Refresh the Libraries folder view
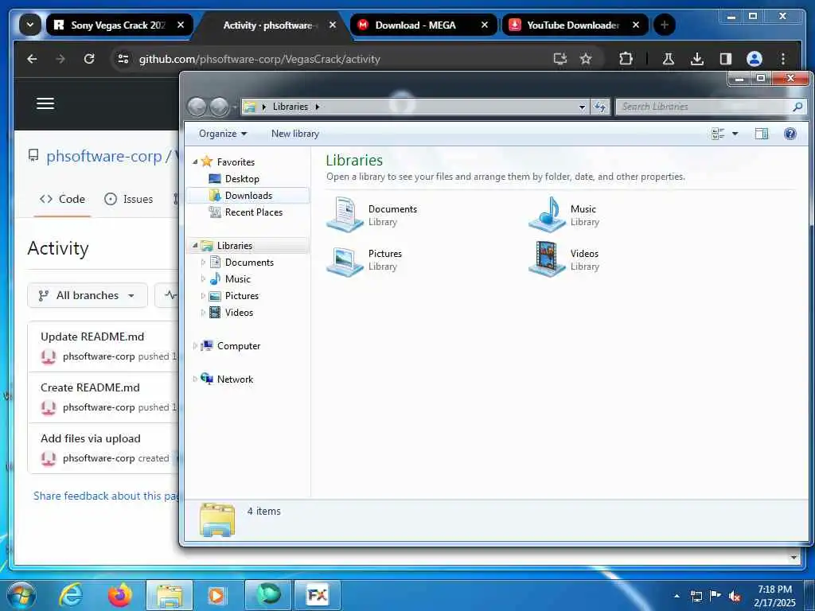Viewport: 815px width, 611px height. [600, 107]
